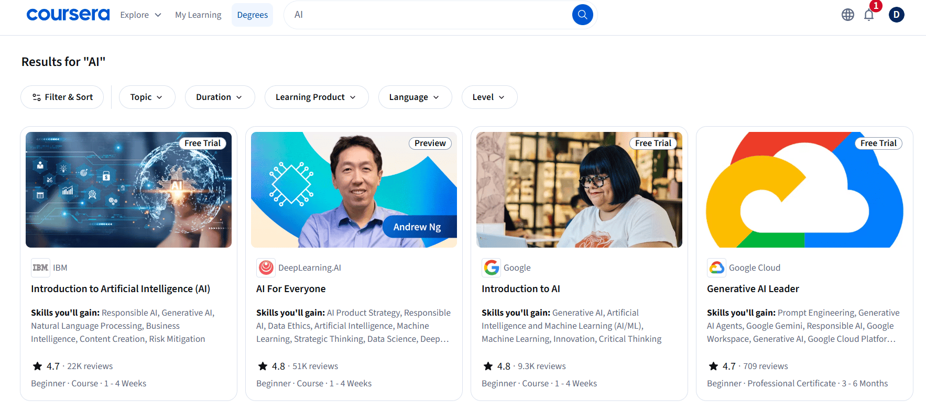Open the profile avatar D
Screen dimensions: 926x412
896,15
